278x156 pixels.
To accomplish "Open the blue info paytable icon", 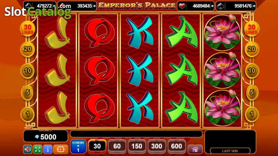I will click(x=48, y=149).
